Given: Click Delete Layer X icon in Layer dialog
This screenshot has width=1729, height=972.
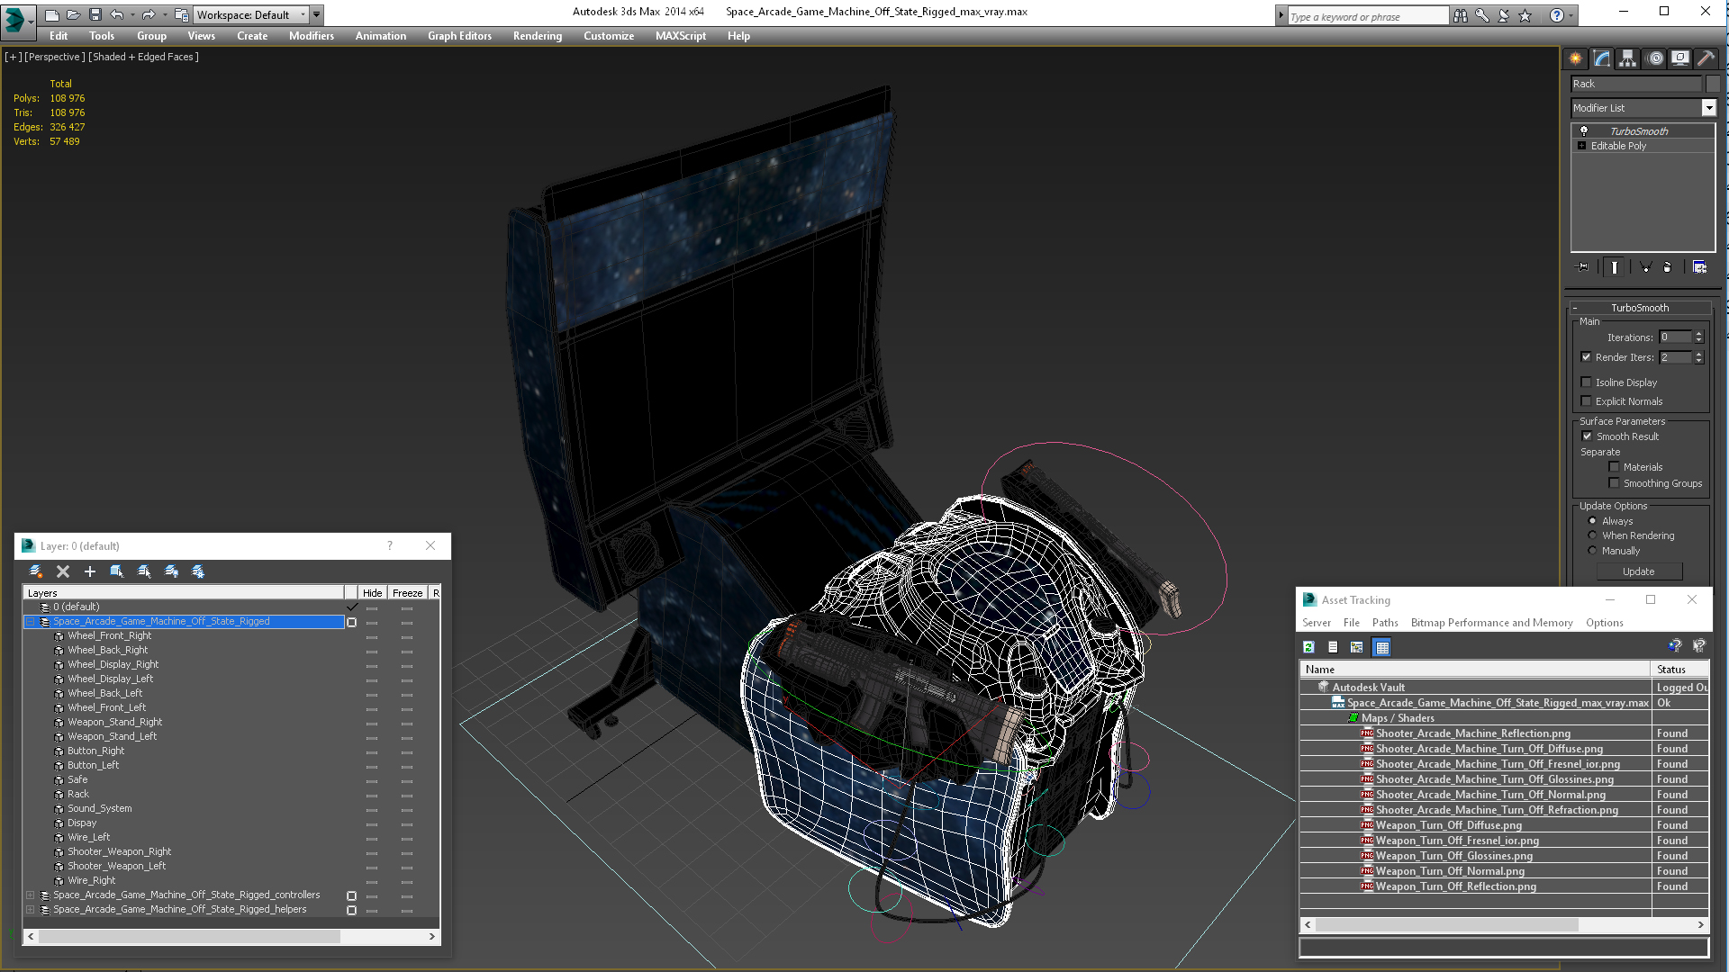Looking at the screenshot, I should click(63, 571).
